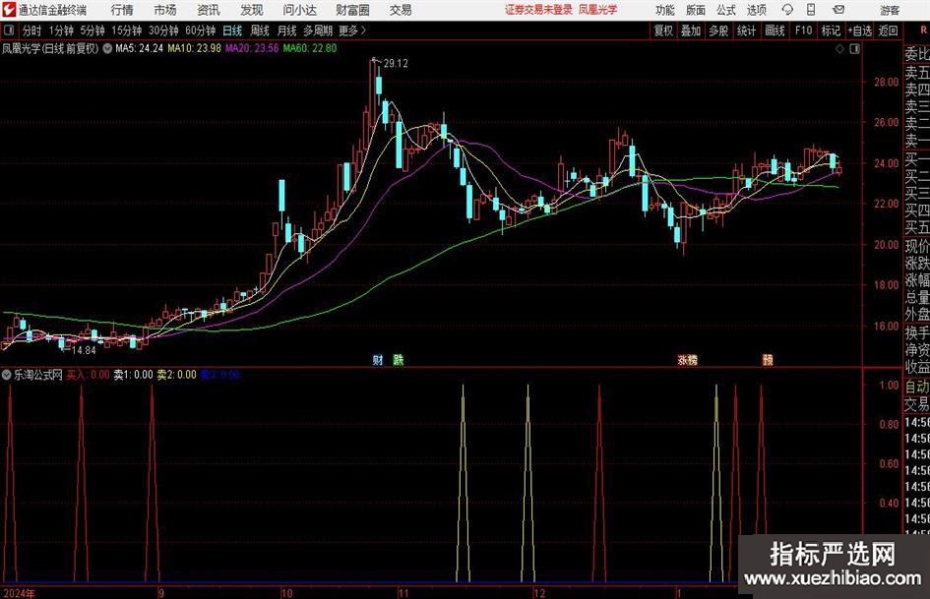Open the 行情 menu
The image size is (930, 599).
[x=122, y=10]
